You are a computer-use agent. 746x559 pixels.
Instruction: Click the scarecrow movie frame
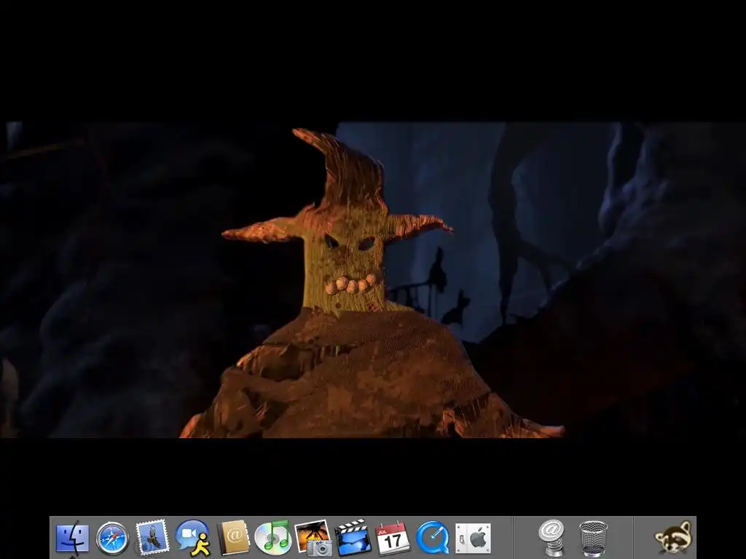tap(373, 280)
